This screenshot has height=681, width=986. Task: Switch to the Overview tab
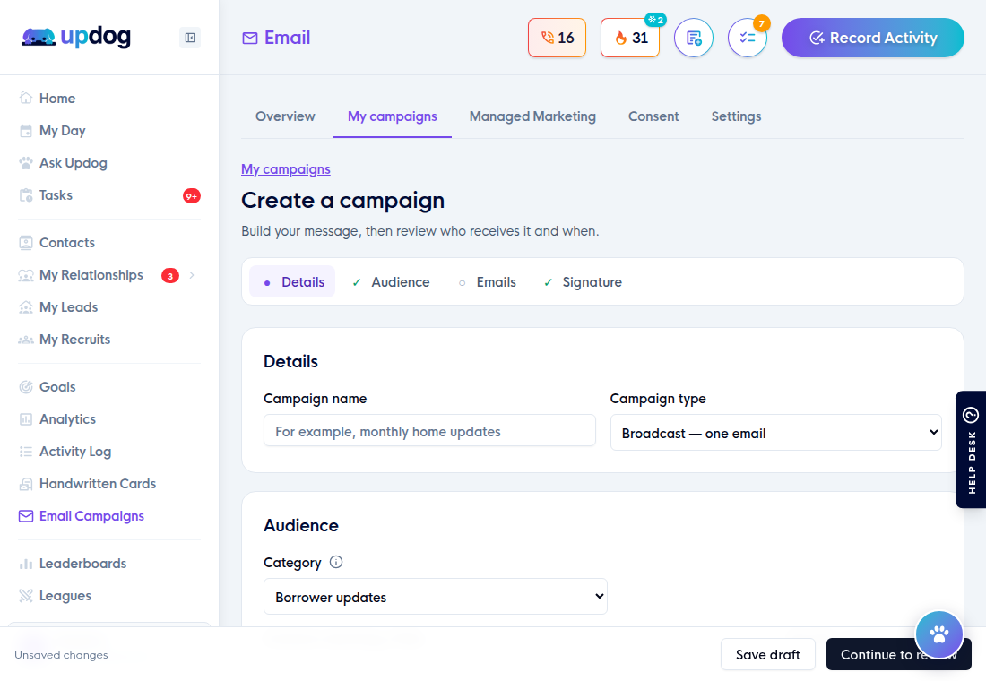click(x=285, y=116)
